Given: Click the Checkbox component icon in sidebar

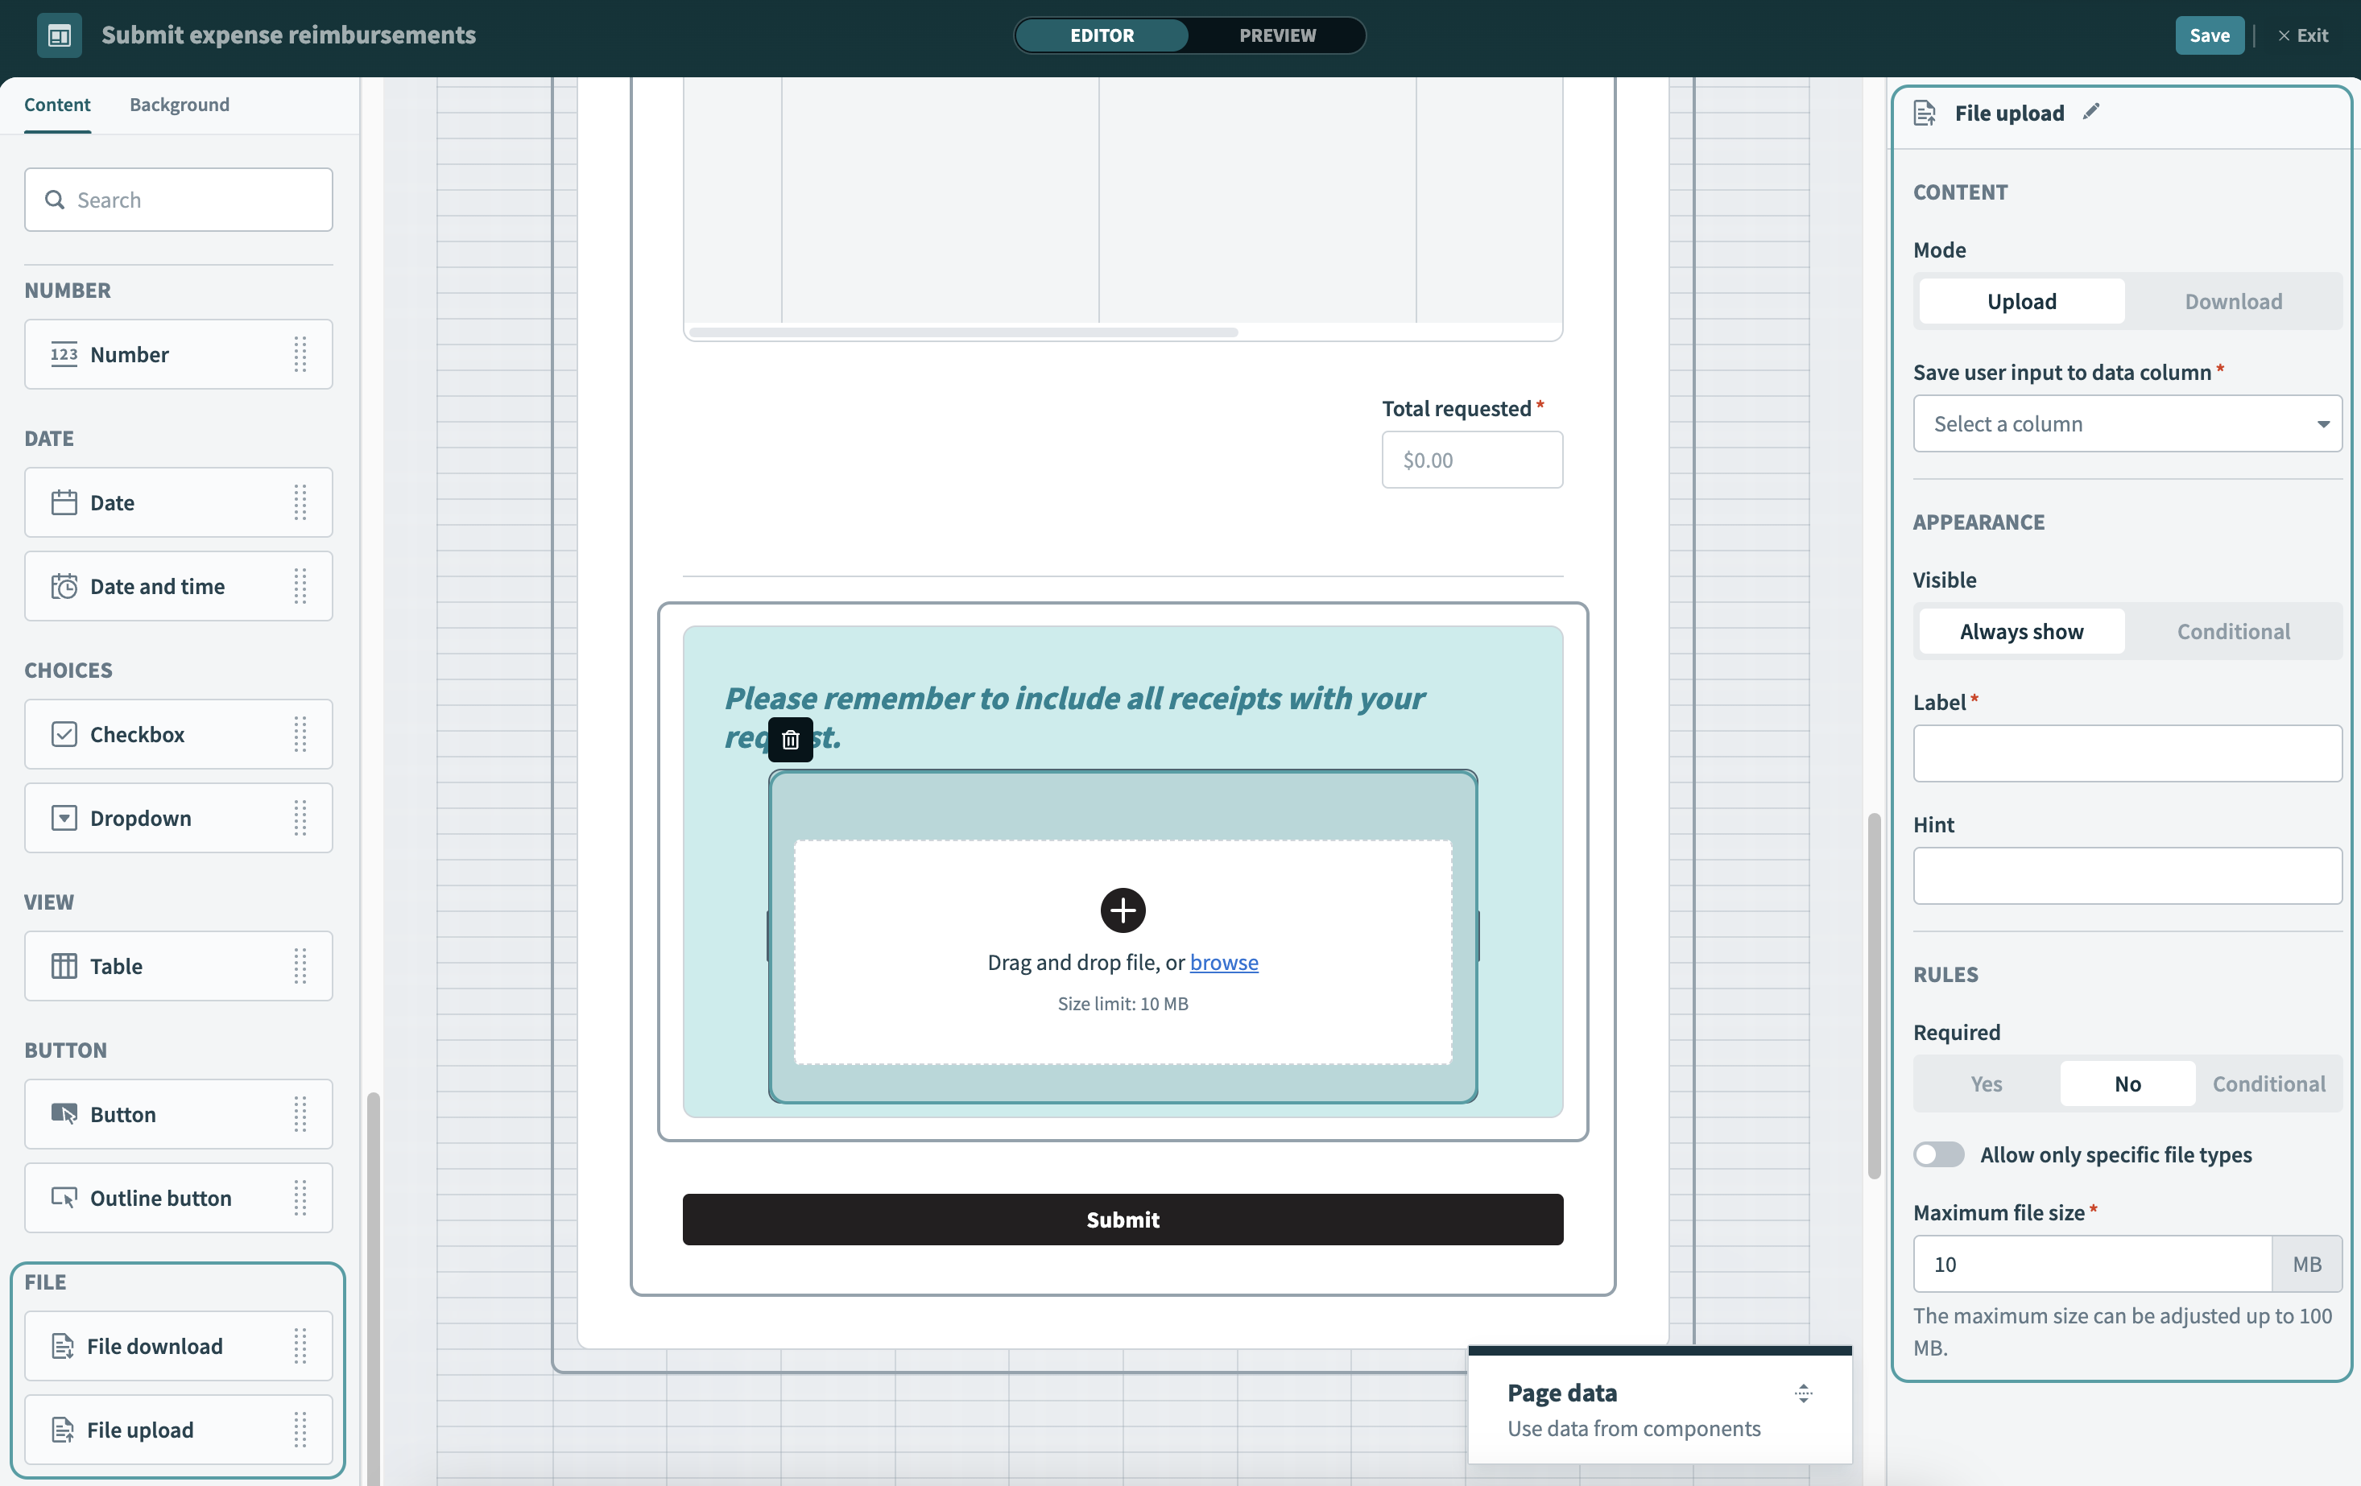Looking at the screenshot, I should click(64, 734).
